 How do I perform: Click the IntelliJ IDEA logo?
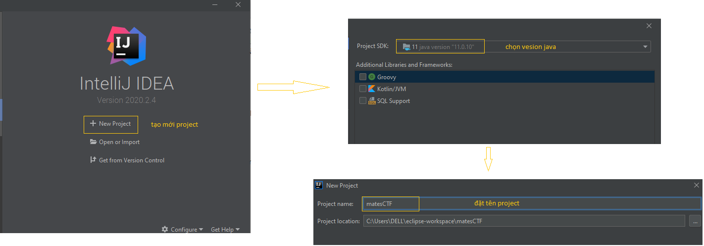point(127,47)
